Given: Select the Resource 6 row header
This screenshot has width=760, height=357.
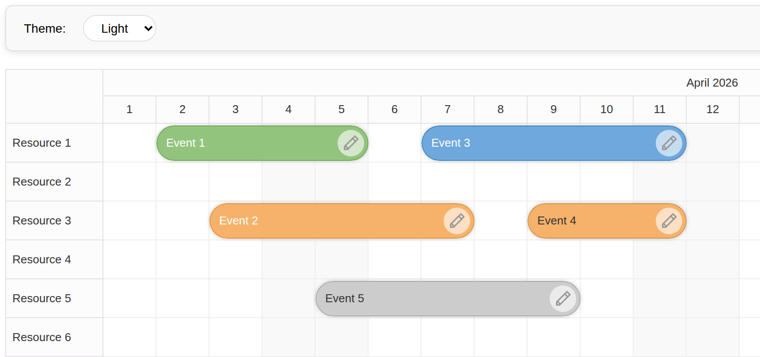Looking at the screenshot, I should 42,337.
